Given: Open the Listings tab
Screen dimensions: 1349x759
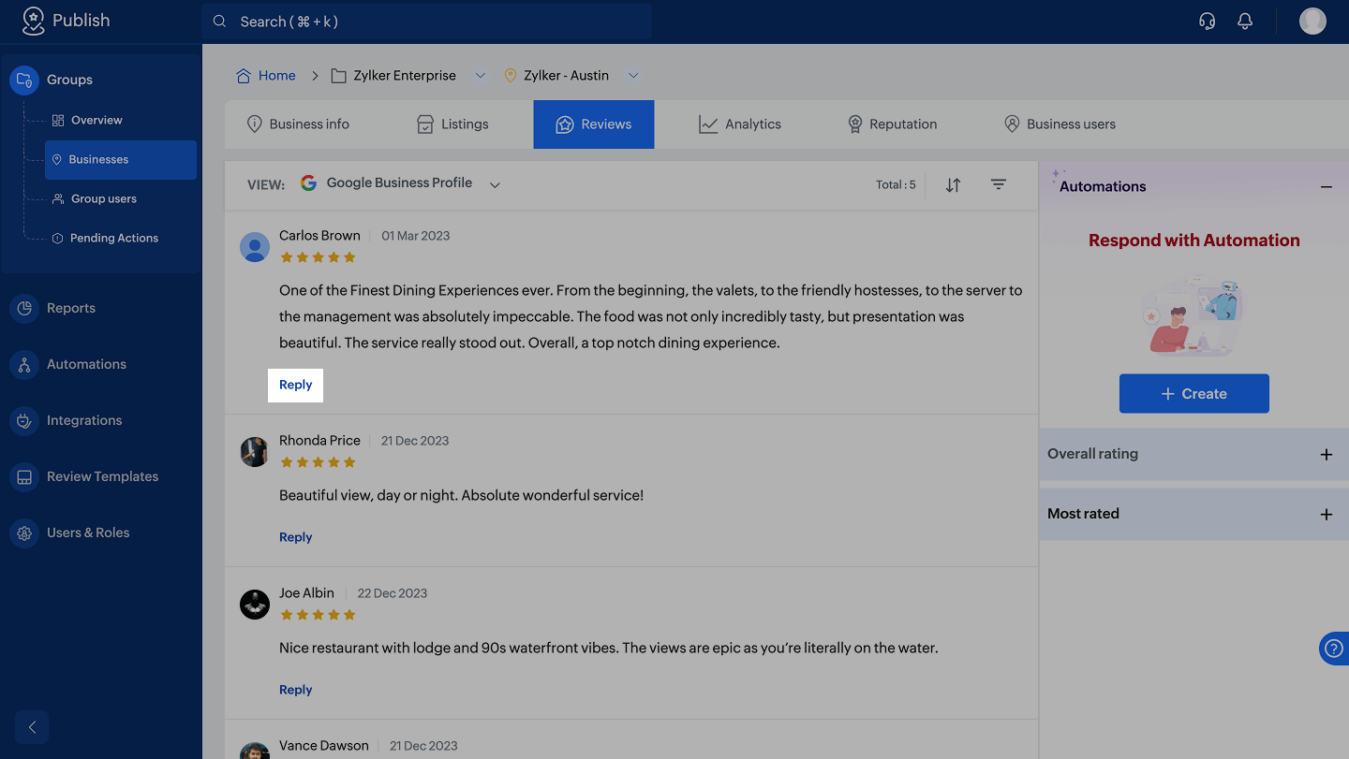Looking at the screenshot, I should (x=452, y=124).
